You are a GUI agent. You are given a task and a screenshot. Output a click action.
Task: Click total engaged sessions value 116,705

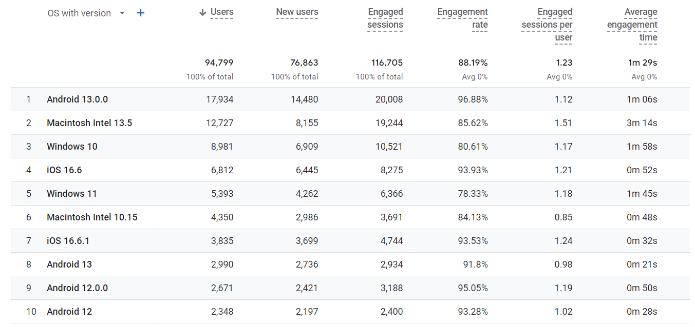[387, 63]
